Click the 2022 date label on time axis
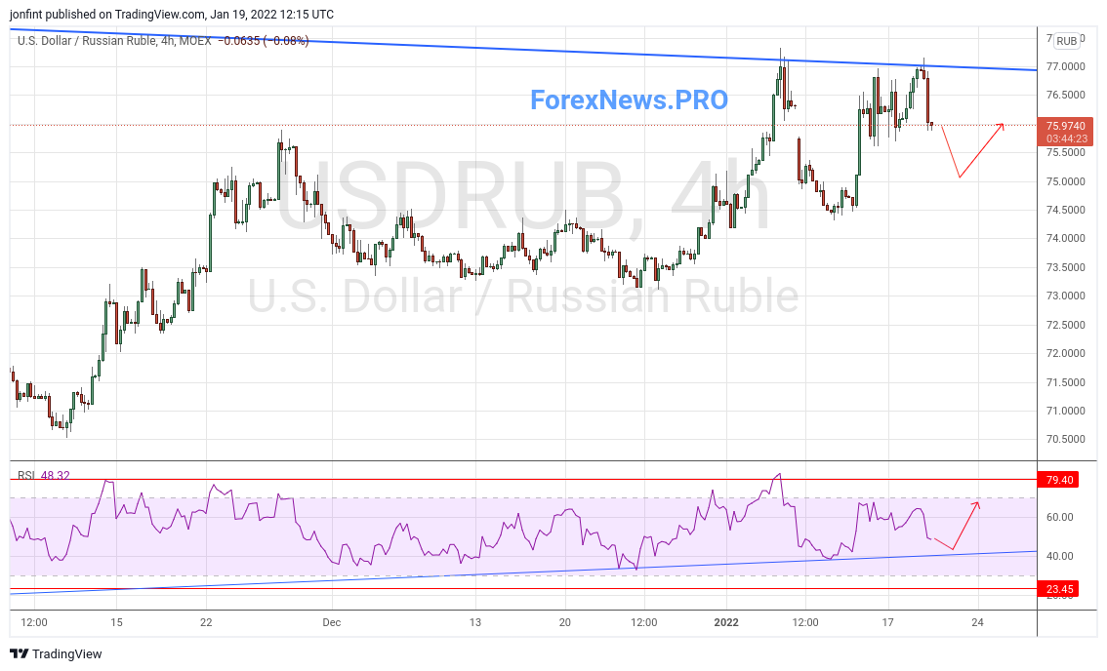The image size is (1107, 671). (x=725, y=622)
